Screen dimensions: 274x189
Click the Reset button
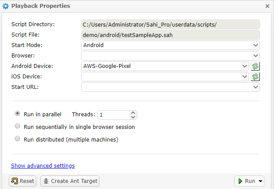23,181
